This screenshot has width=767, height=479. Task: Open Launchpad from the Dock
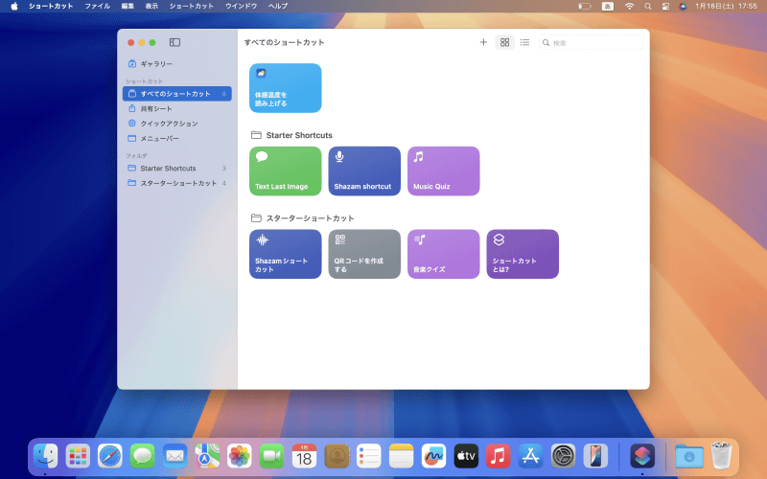78,456
